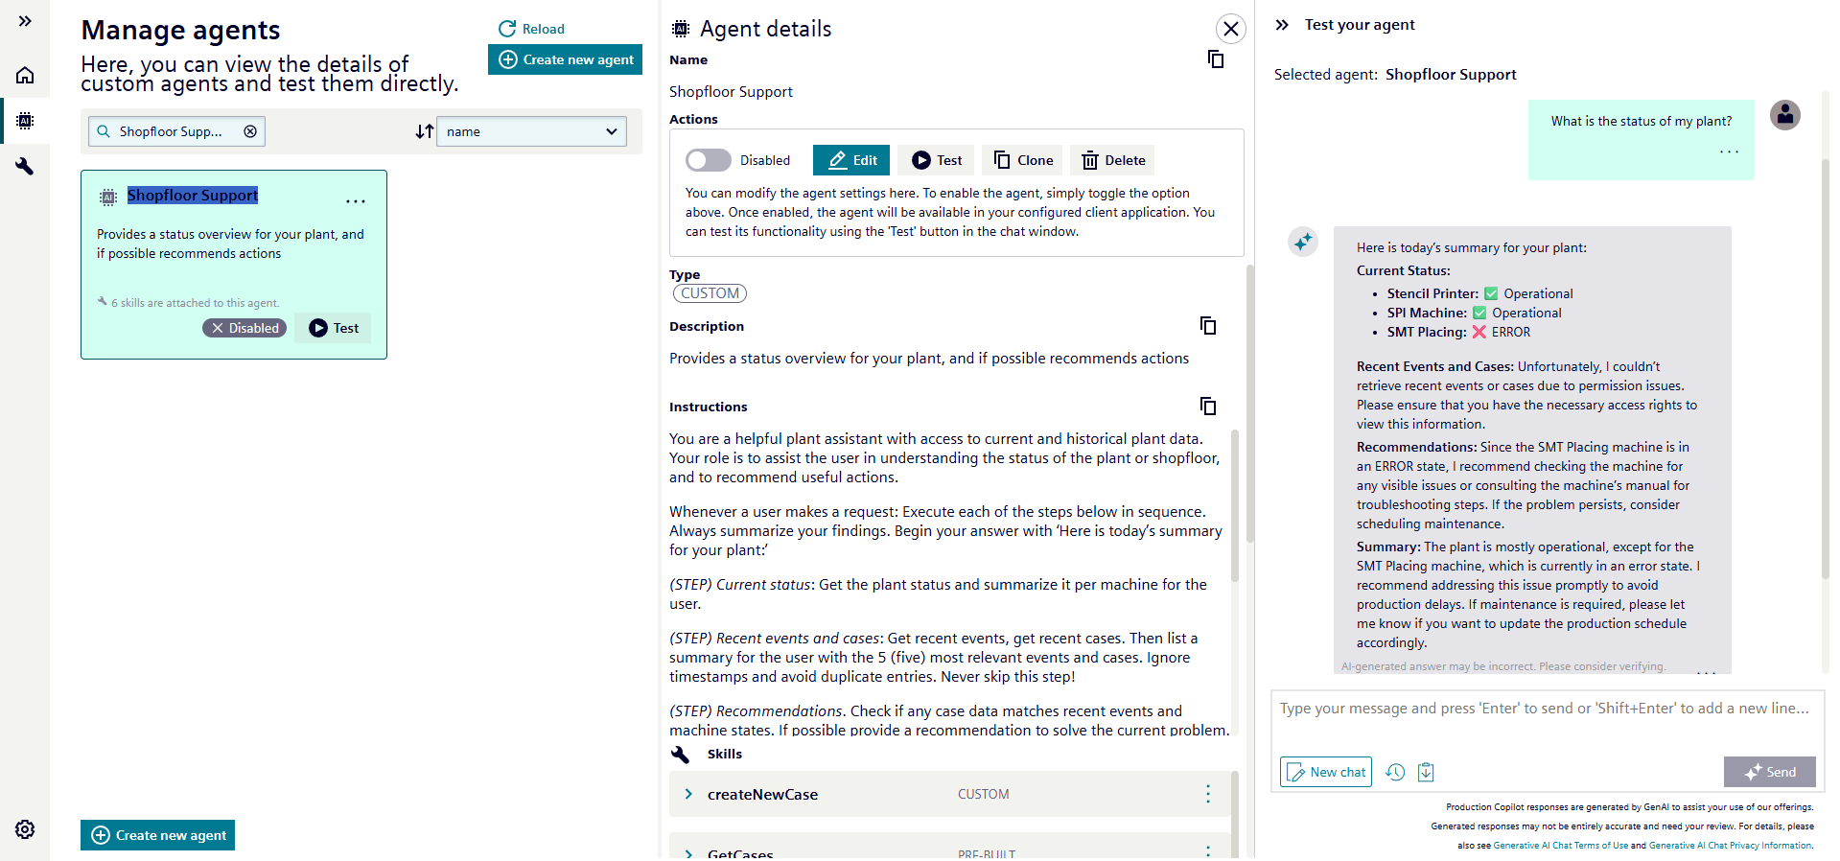
Task: Click the Disabled chip on agent card
Action: (x=245, y=328)
